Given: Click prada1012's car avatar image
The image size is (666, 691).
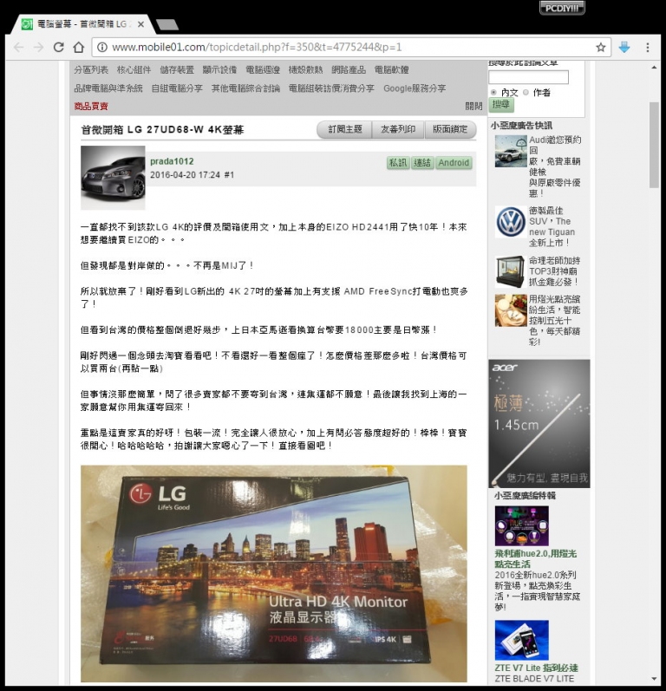Looking at the screenshot, I should coord(113,177).
